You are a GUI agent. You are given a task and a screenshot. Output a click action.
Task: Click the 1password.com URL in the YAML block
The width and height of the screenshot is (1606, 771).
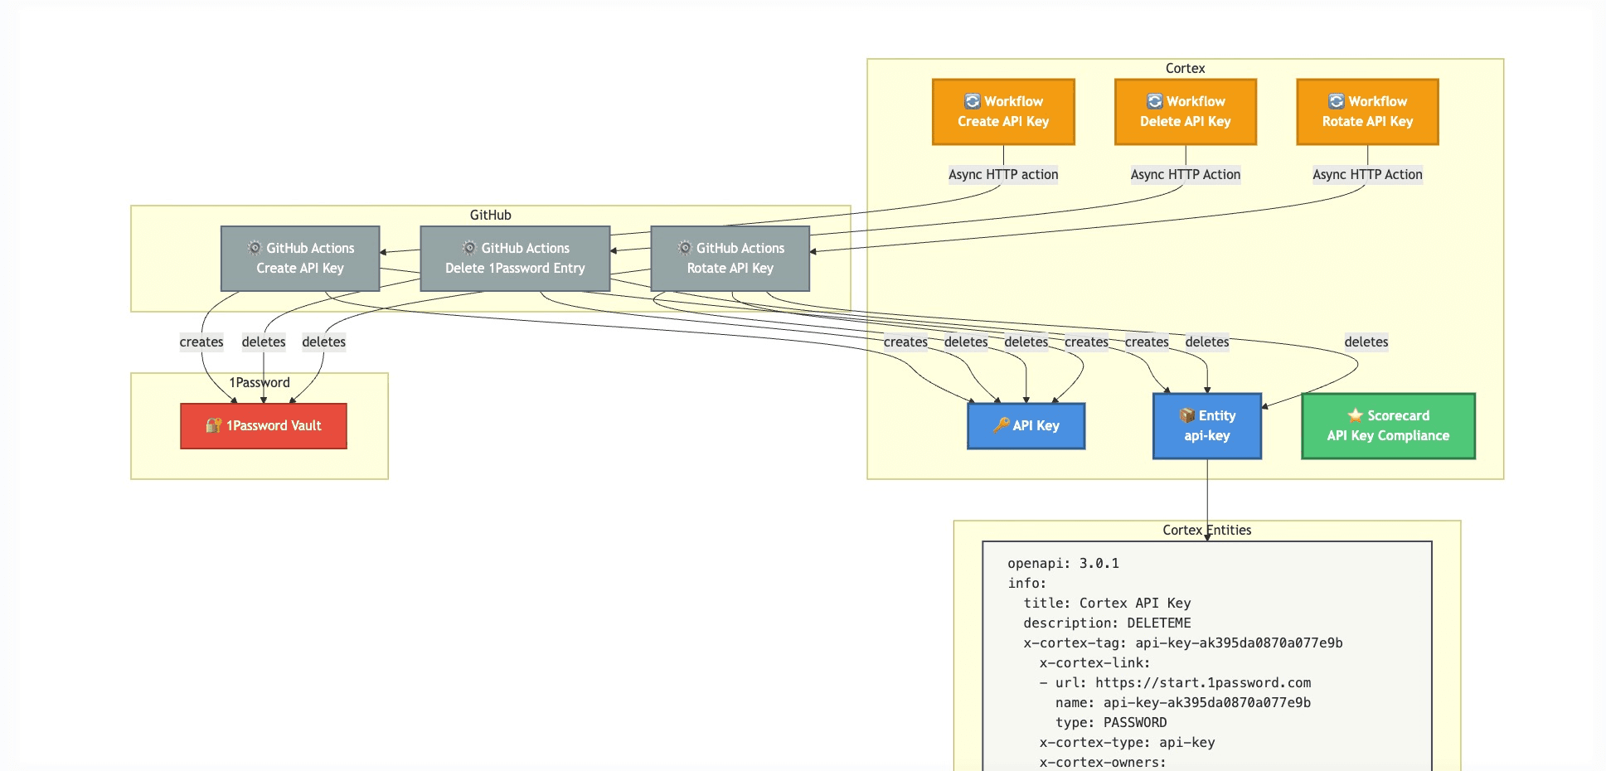pos(1202,683)
